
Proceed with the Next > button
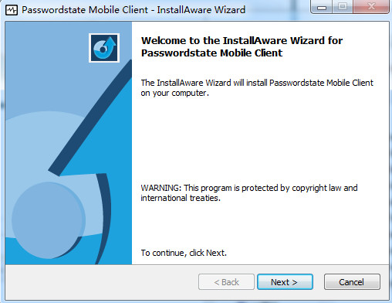285,282
